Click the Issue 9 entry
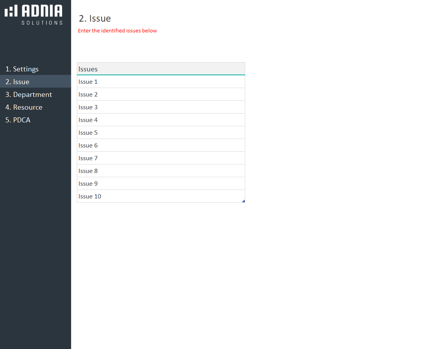 click(x=161, y=184)
